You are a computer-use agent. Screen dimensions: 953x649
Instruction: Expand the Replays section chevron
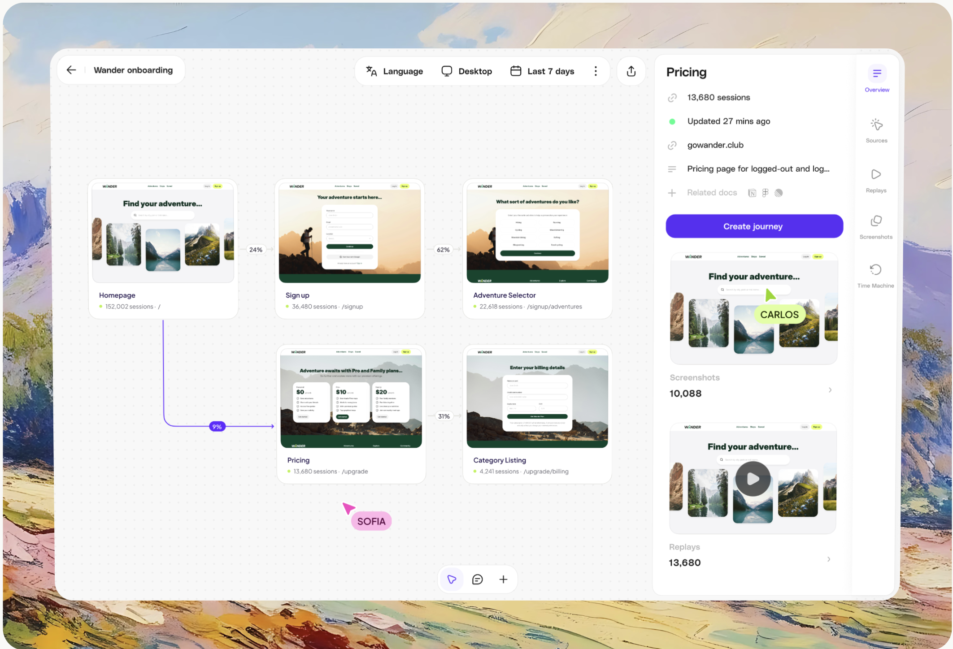pyautogui.click(x=829, y=559)
